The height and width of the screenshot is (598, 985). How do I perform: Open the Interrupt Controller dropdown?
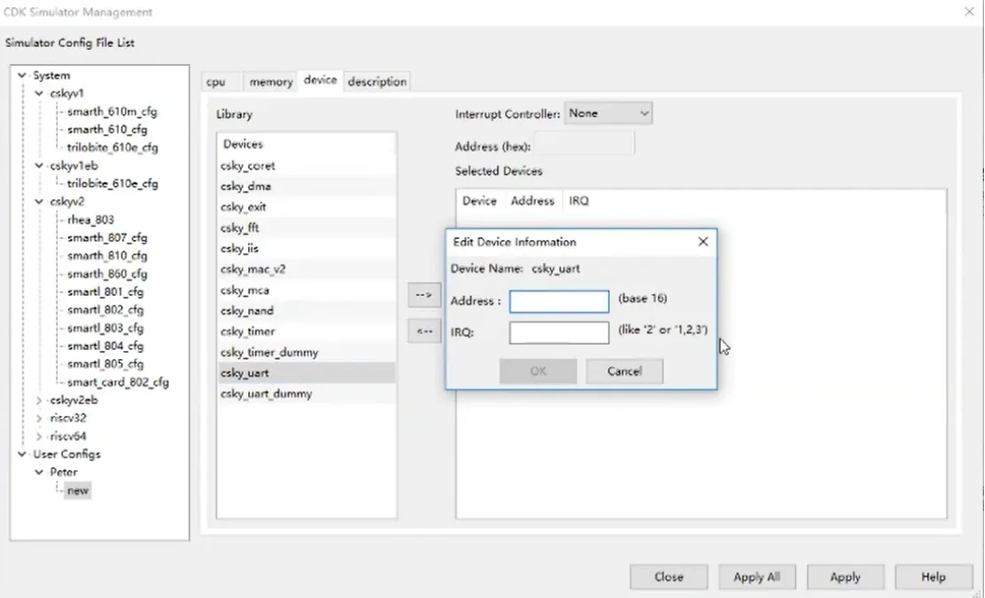coord(608,114)
